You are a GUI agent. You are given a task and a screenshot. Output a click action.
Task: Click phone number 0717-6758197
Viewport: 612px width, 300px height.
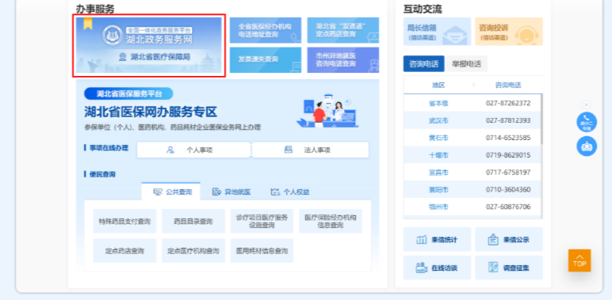(x=508, y=173)
